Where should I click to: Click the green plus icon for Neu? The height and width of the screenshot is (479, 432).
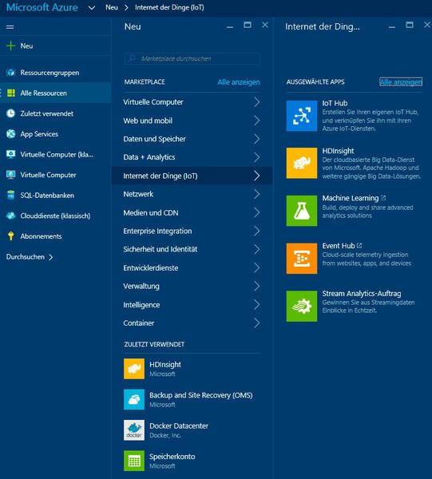coord(10,46)
